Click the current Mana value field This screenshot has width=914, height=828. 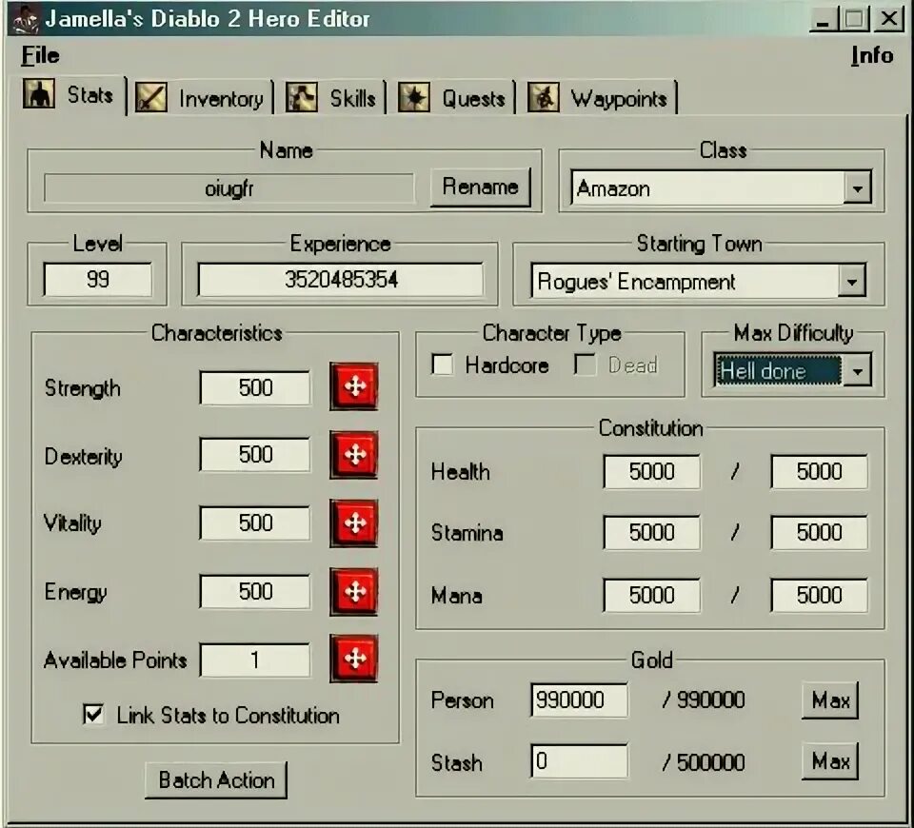click(651, 595)
